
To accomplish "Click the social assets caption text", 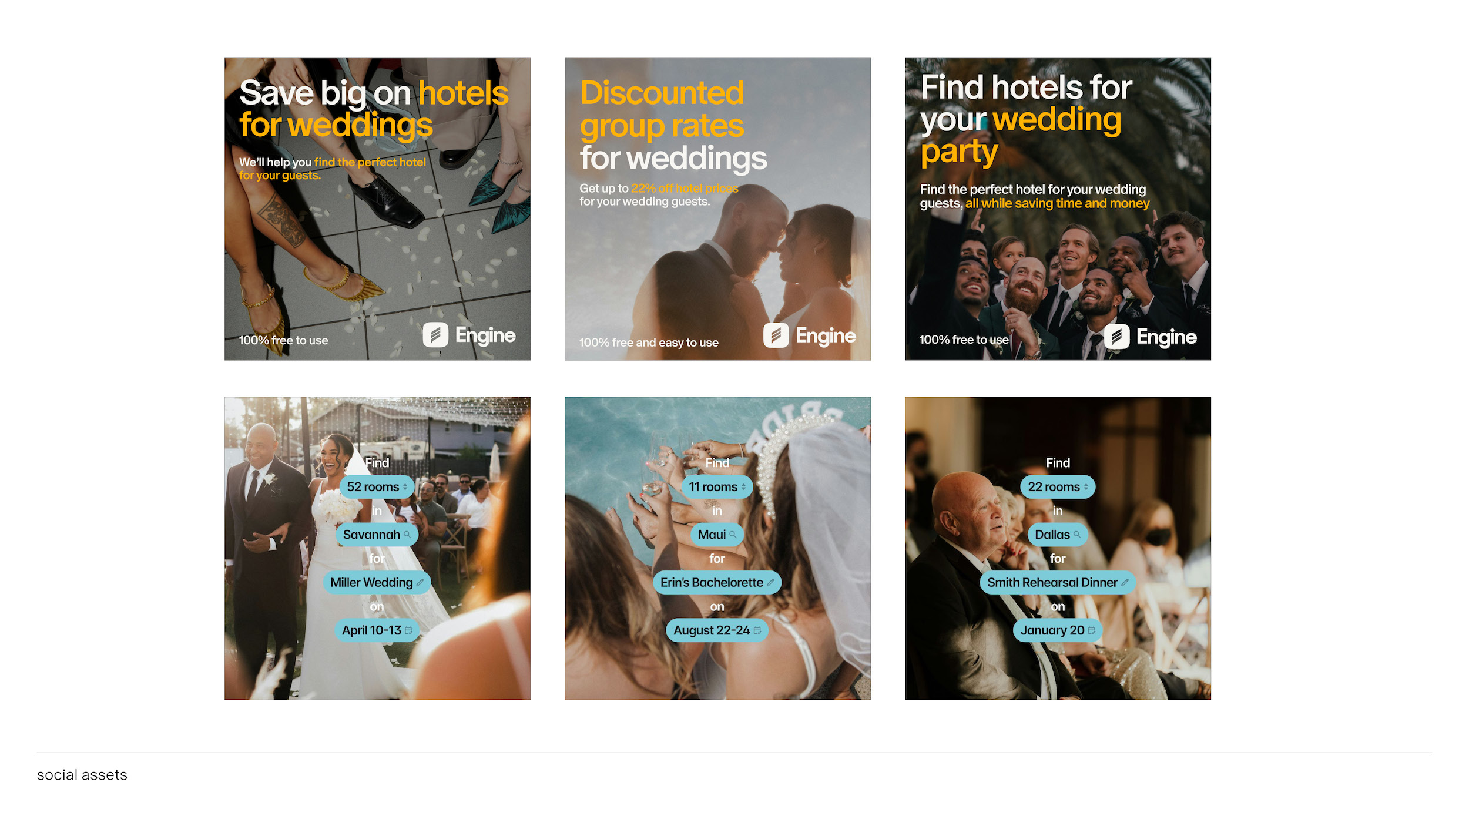I will 82,775.
